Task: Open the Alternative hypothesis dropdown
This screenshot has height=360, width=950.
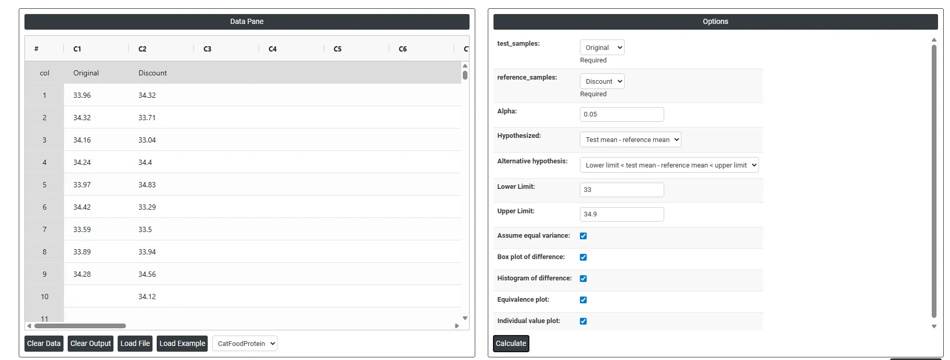Action: click(x=669, y=165)
